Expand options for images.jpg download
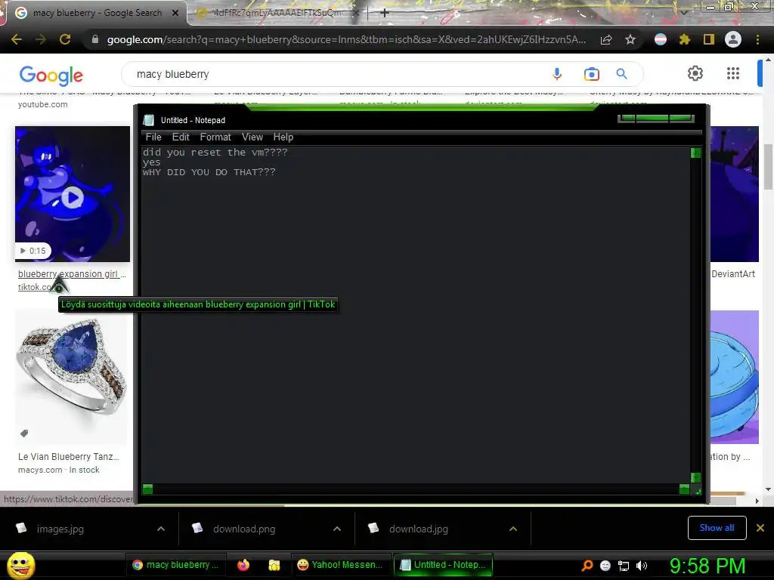Image resolution: width=774 pixels, height=580 pixels. point(161,529)
